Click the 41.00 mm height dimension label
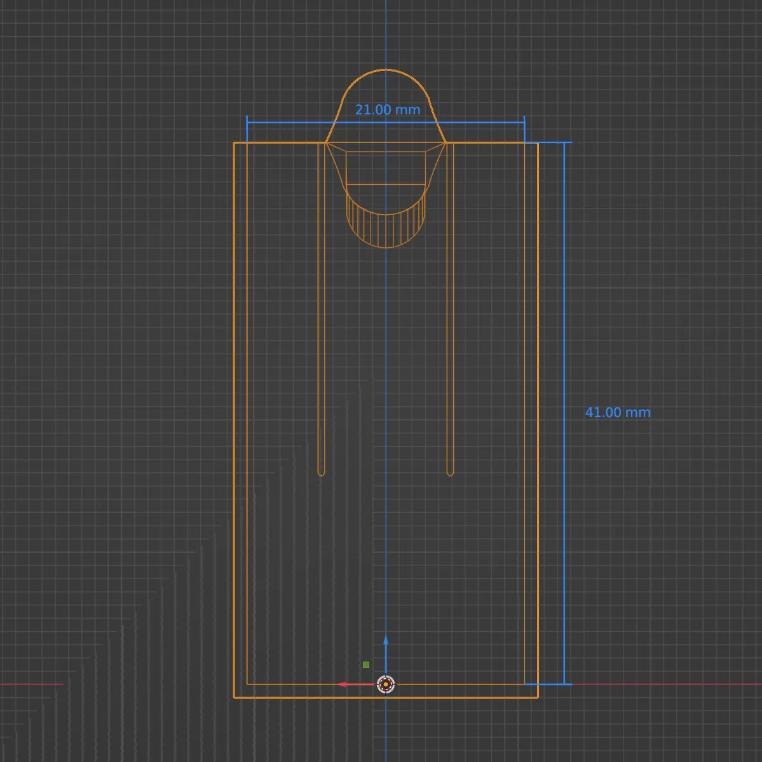762x762 pixels. pos(618,412)
